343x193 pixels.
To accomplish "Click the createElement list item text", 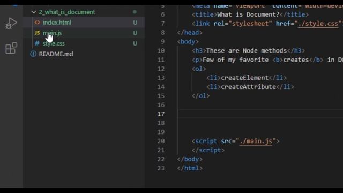I will click(244, 78).
